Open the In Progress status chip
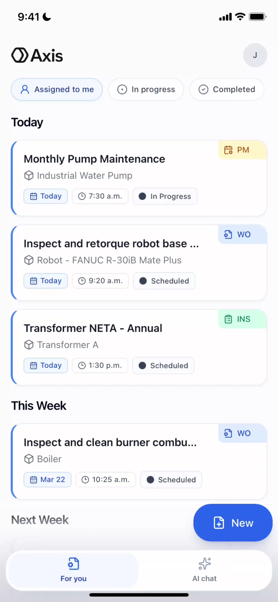 (x=165, y=196)
